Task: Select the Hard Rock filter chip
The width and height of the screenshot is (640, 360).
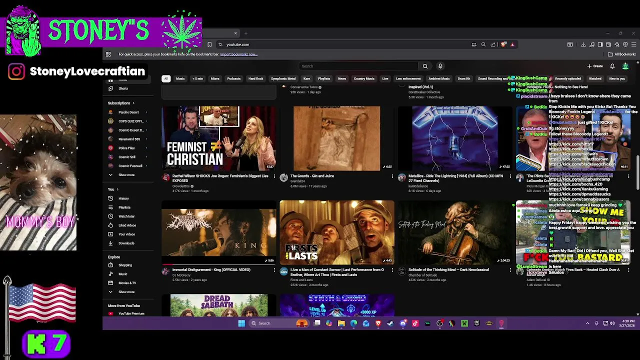Action: [255, 78]
